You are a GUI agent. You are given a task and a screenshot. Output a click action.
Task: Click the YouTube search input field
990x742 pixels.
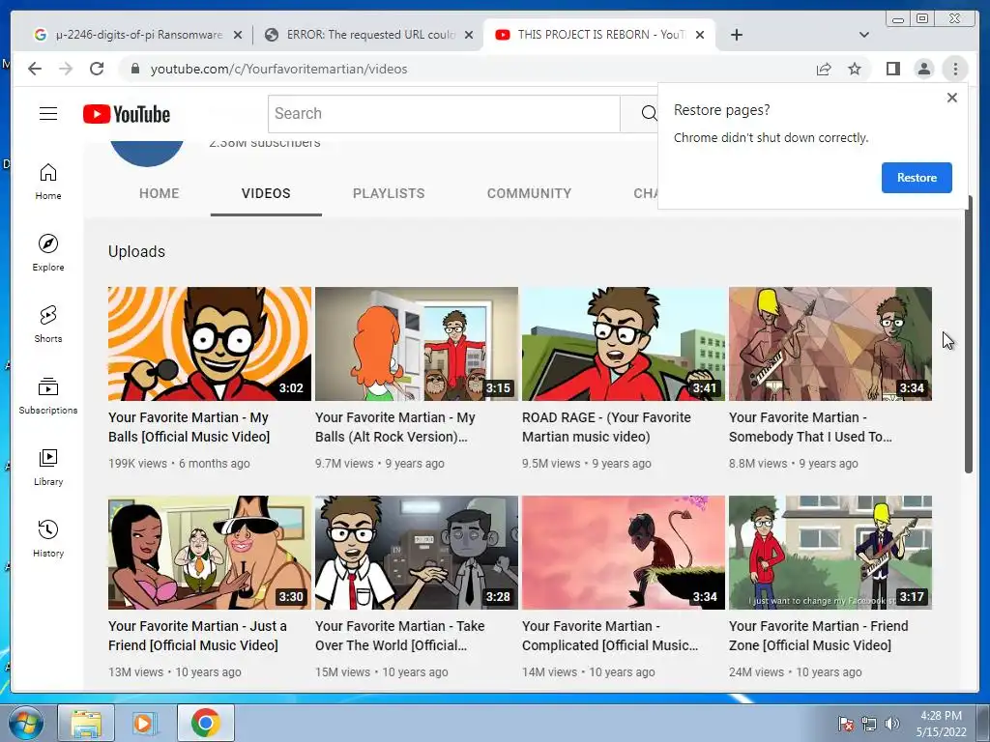(x=445, y=114)
